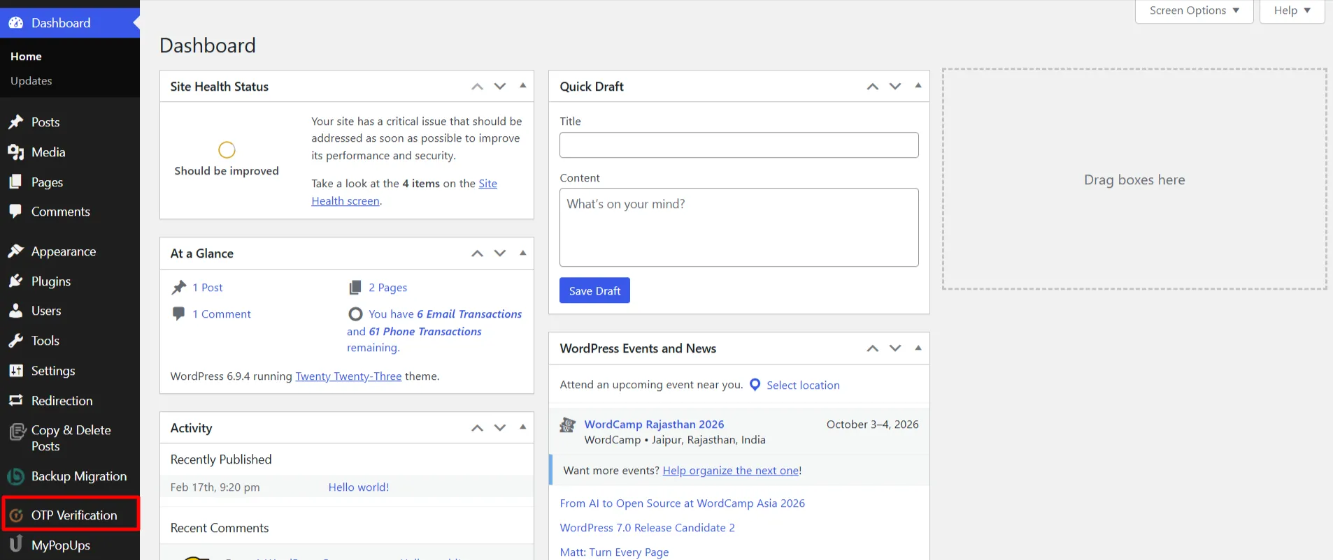1333x560 pixels.
Task: Open the Help dropdown tab
Action: pos(1292,10)
